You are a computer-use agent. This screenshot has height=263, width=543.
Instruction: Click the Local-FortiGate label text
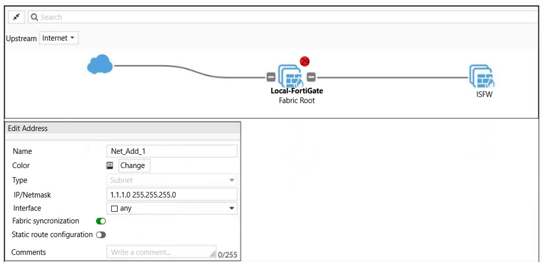pyautogui.click(x=297, y=91)
